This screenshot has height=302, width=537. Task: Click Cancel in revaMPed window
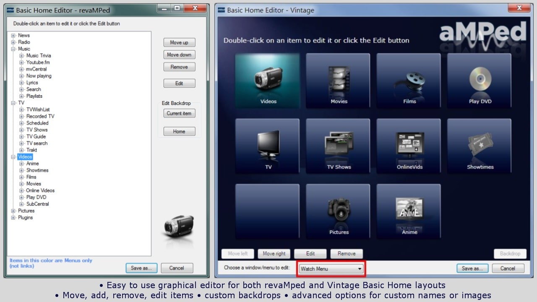coord(177,268)
